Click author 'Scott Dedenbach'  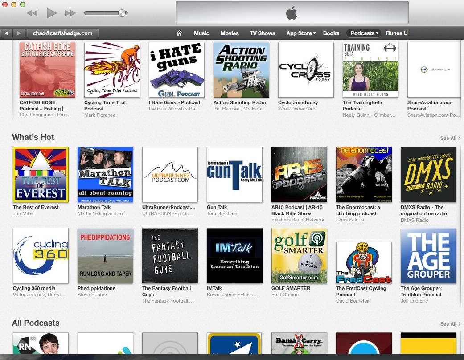pyautogui.click(x=297, y=109)
